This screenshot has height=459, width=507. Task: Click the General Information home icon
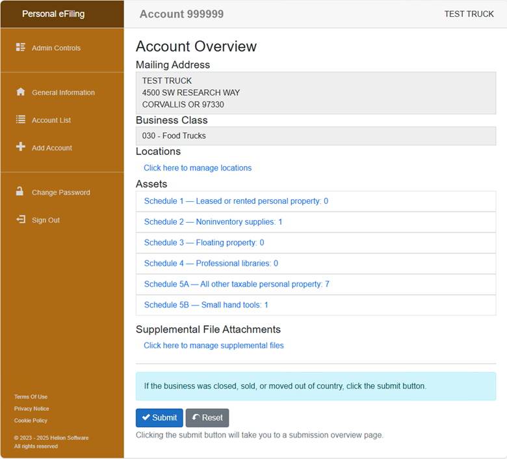(20, 92)
